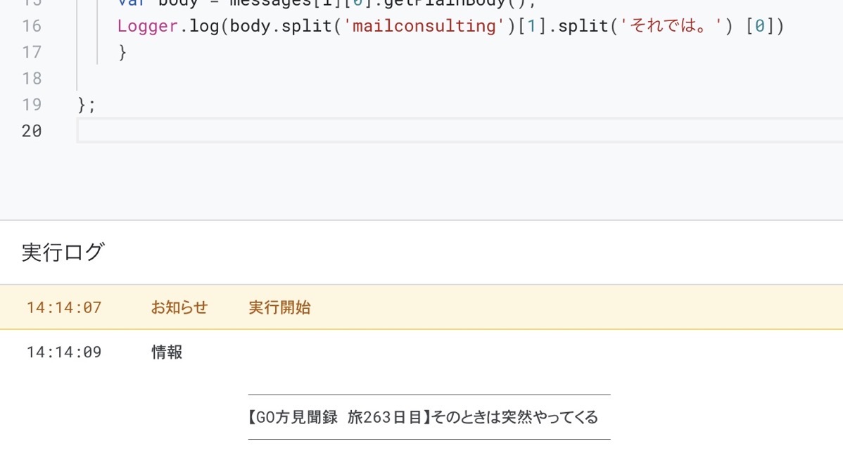Click line number 16 in the gutter
Image resolution: width=843 pixels, height=460 pixels.
[x=31, y=26]
